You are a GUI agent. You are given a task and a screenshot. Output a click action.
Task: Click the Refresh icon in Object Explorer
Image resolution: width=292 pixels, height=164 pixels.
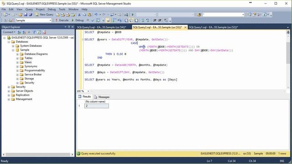click(39, 32)
